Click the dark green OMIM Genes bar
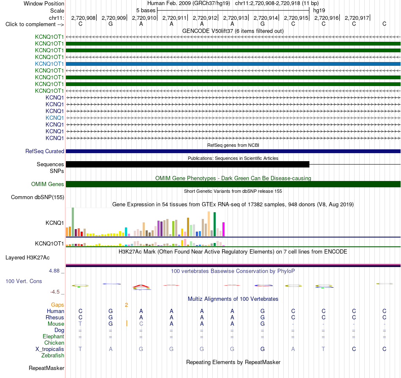Screen dimensions: 401x378 click(x=233, y=184)
